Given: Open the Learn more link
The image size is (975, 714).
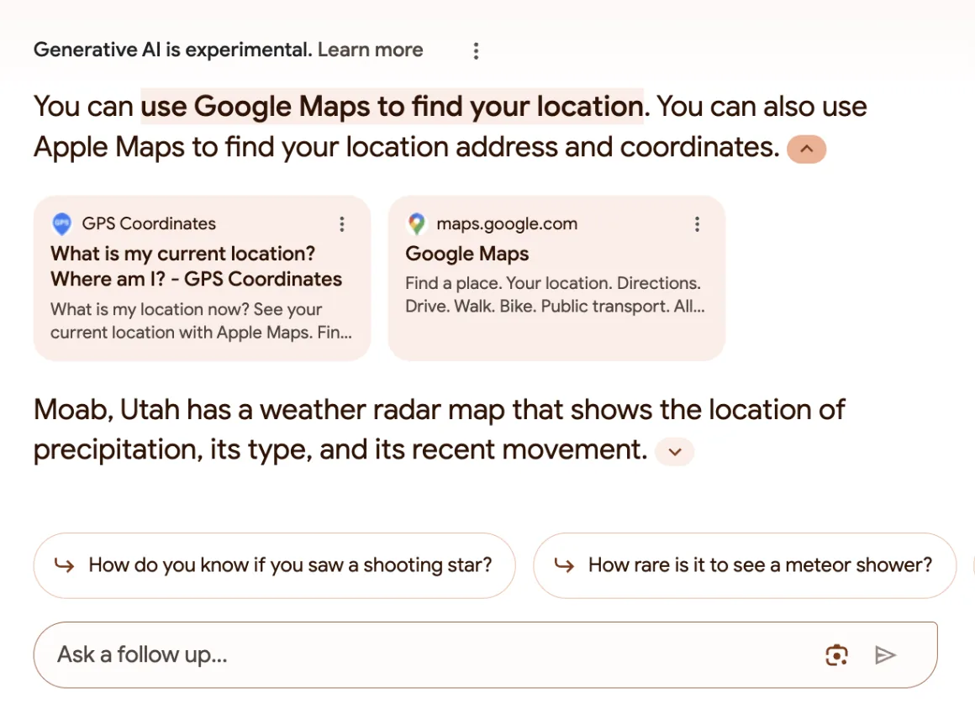Looking at the screenshot, I should (370, 50).
